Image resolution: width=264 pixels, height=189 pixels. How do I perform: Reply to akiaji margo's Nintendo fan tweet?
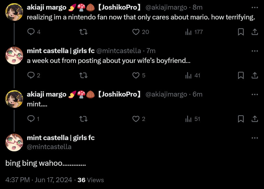click(x=31, y=32)
